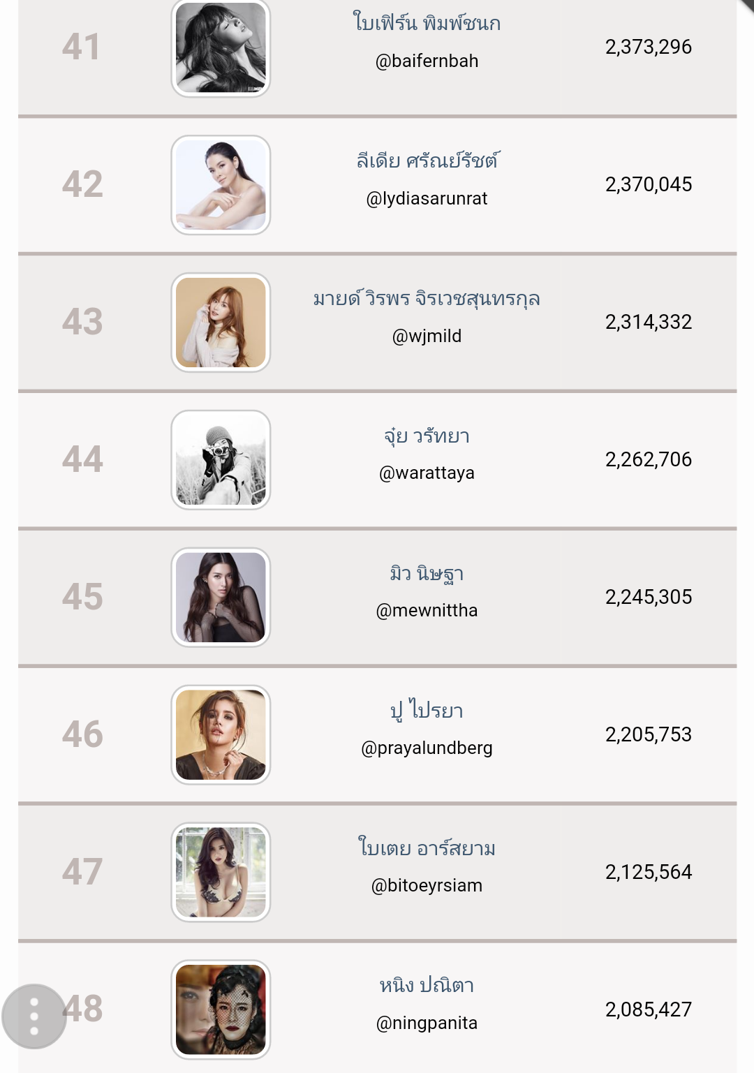Tap rank number 45
Screen dimensions: 754x1073
(x=82, y=598)
